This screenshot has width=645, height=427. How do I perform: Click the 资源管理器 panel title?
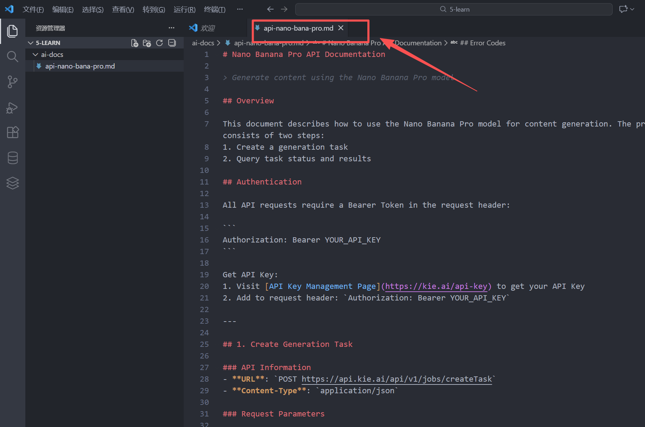50,28
